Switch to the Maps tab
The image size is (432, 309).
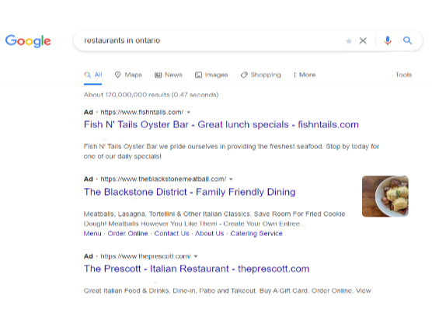click(x=128, y=75)
